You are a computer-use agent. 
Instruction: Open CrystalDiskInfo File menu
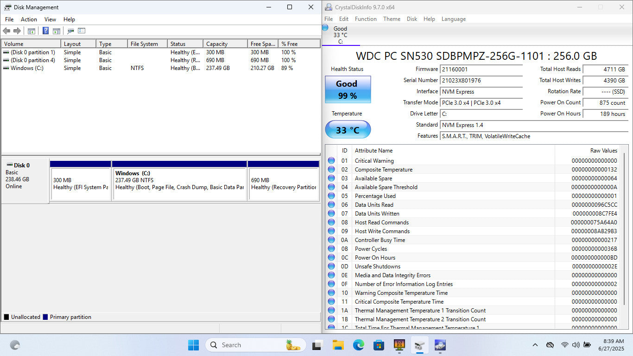point(329,19)
